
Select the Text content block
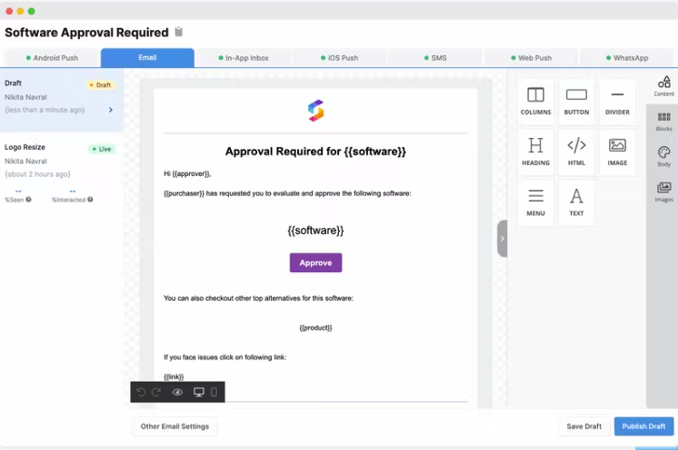click(576, 202)
